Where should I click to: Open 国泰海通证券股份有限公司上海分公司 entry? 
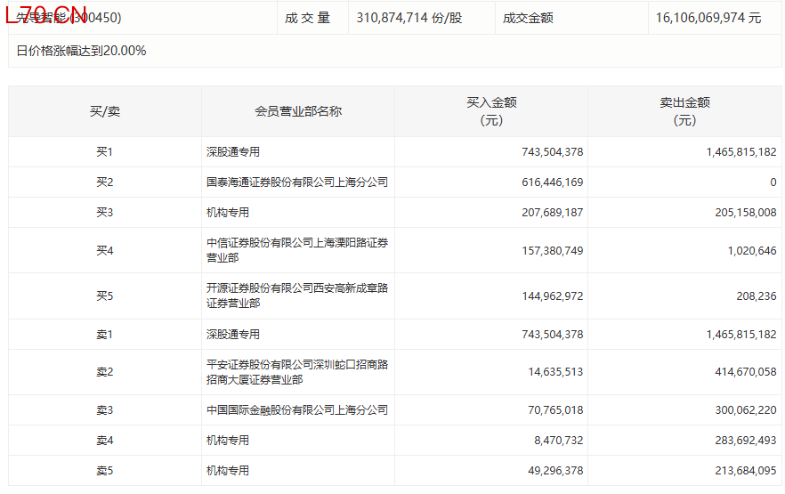[297, 182]
